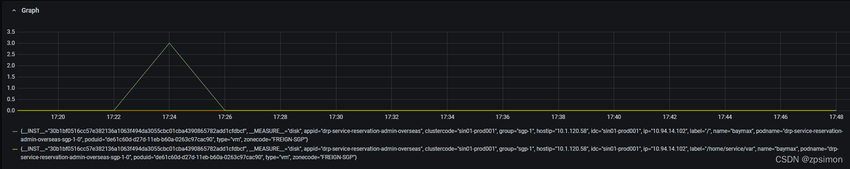
Task: Click y-axis value 1.5
Action: click(x=11, y=77)
